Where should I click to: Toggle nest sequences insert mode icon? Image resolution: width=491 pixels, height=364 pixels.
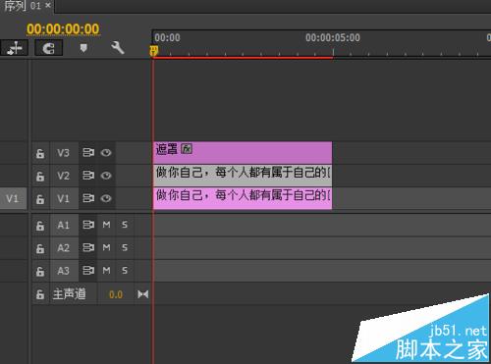[14, 48]
